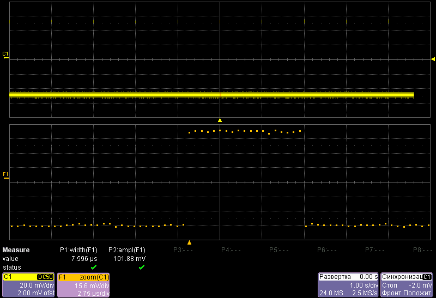Click the Measure table header label
The width and height of the screenshot is (436, 298).
click(x=16, y=250)
